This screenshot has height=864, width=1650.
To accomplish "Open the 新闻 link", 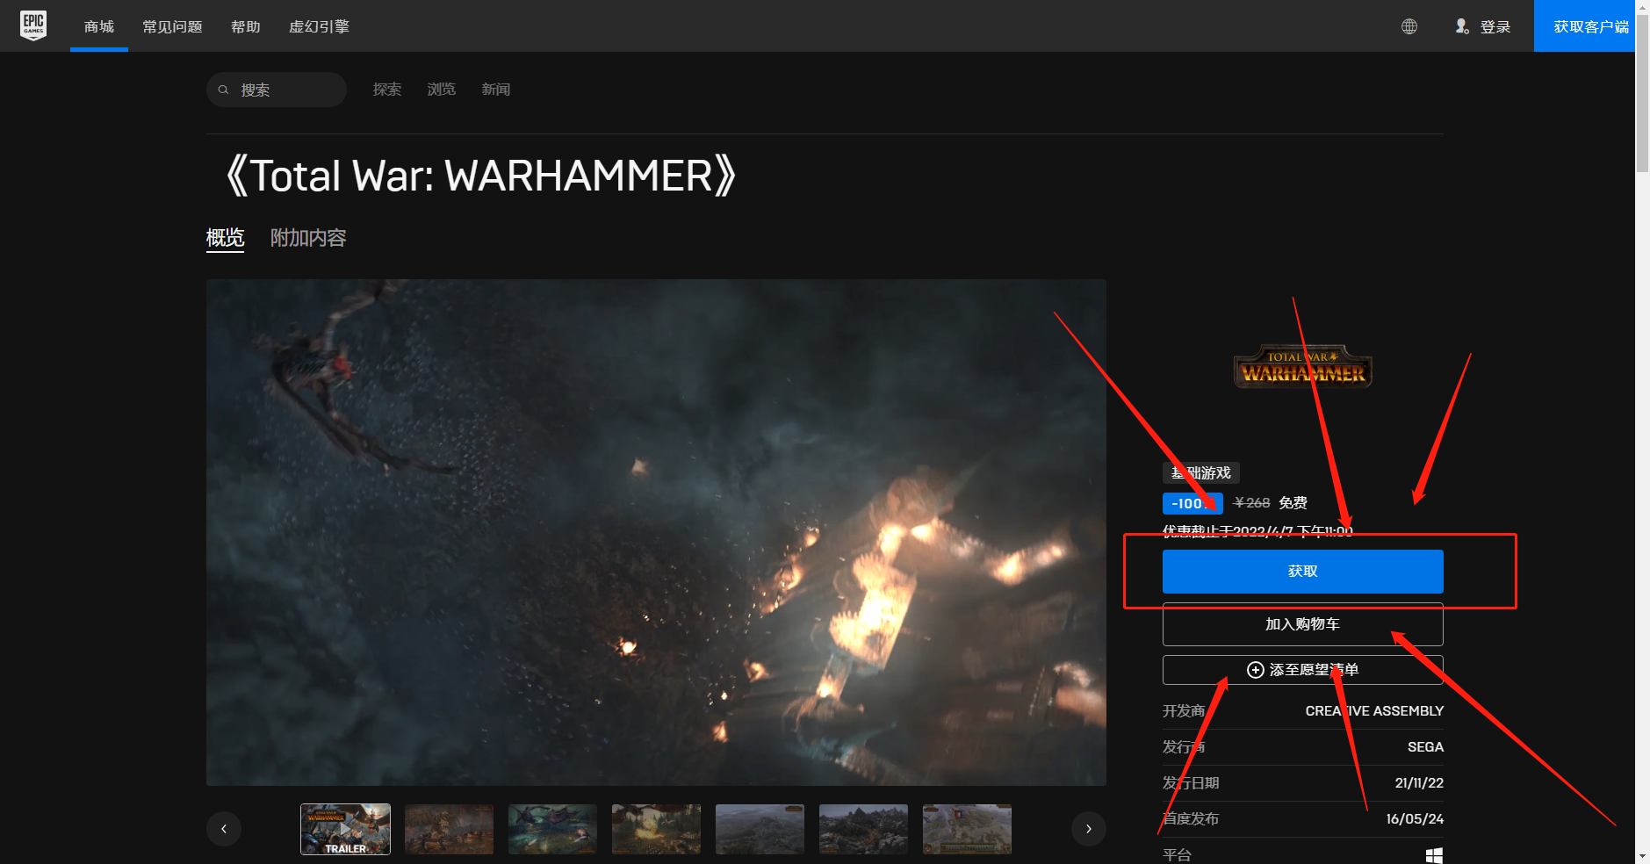I will 495,89.
